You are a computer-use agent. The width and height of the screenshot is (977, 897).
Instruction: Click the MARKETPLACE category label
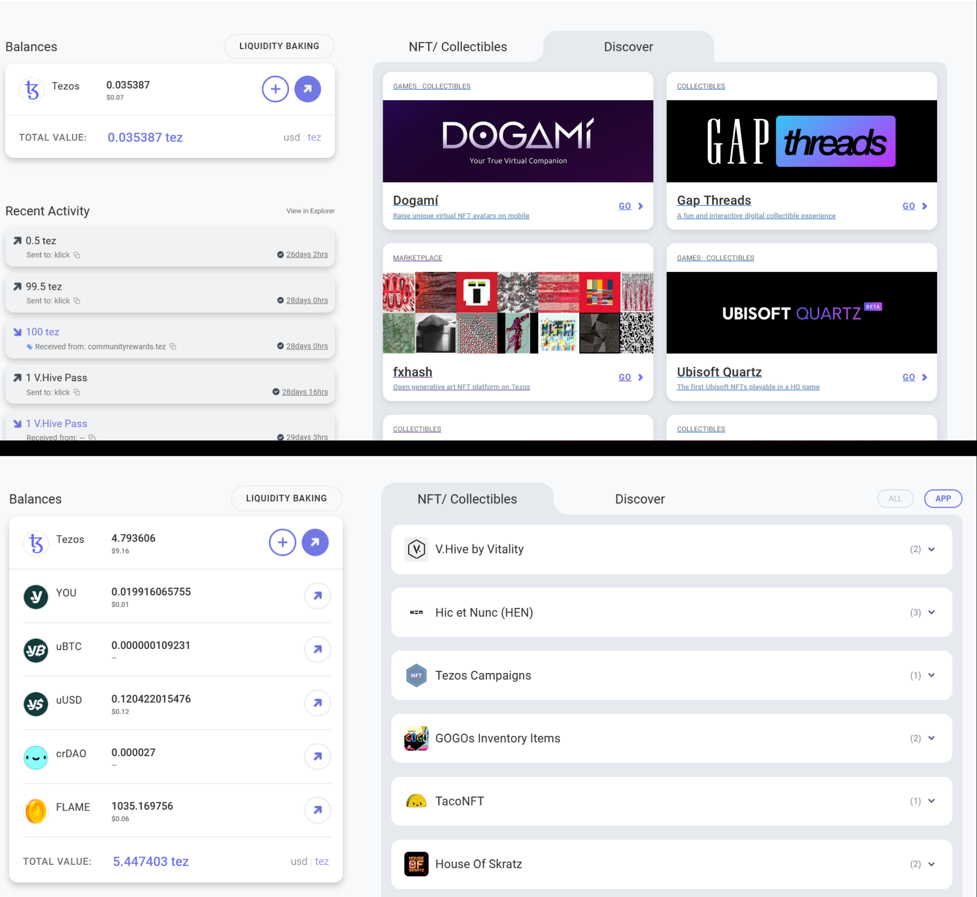click(x=417, y=258)
